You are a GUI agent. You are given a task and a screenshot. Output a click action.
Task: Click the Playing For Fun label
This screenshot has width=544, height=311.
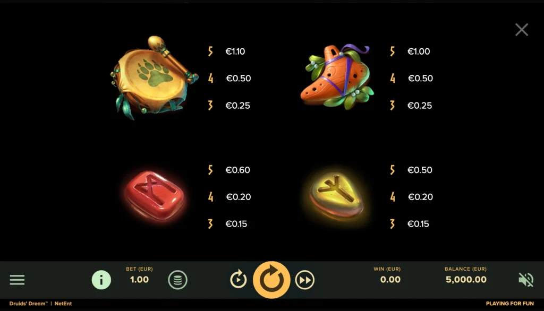click(x=509, y=304)
